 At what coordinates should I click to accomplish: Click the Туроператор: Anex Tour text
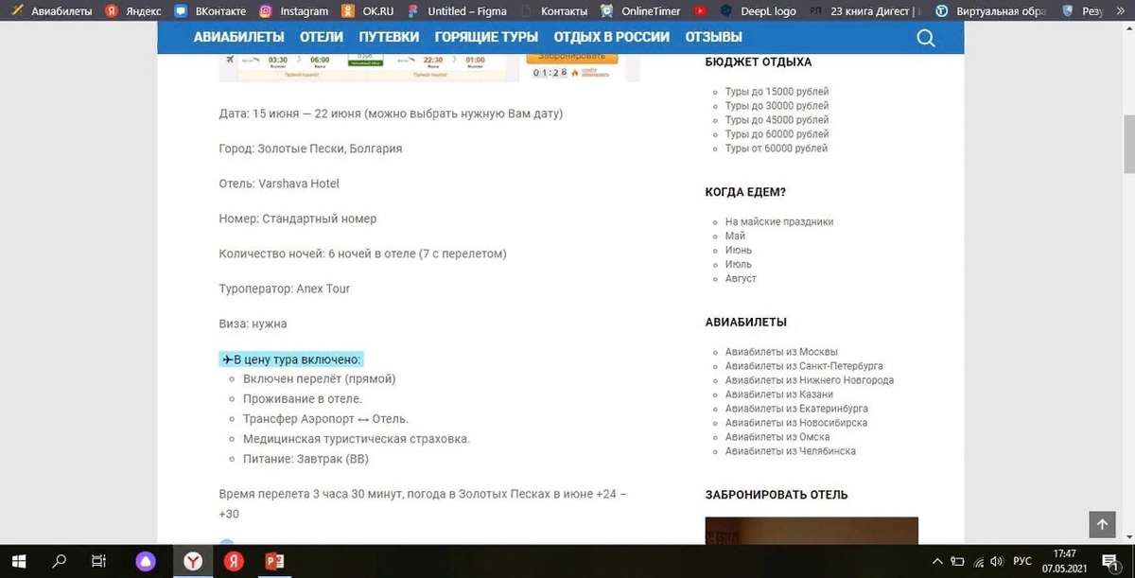tap(285, 289)
